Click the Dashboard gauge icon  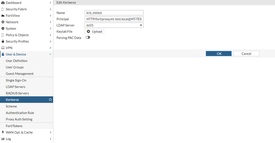click(x=3, y=2)
